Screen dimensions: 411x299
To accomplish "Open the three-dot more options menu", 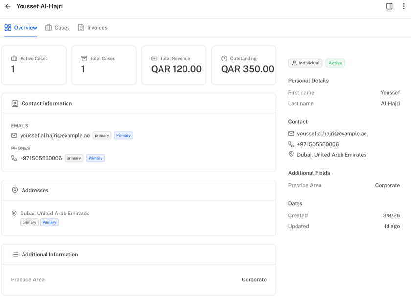I will pyautogui.click(x=404, y=6).
